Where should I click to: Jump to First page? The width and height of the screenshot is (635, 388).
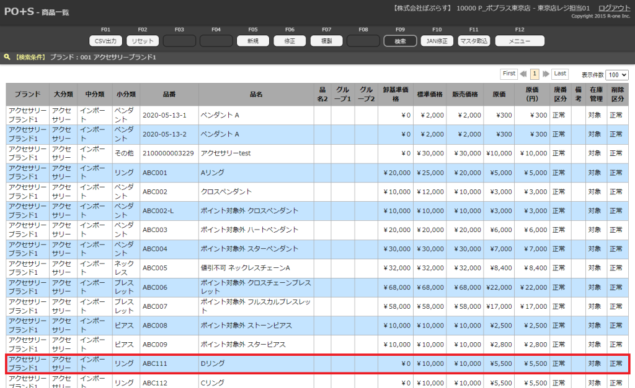click(x=508, y=74)
